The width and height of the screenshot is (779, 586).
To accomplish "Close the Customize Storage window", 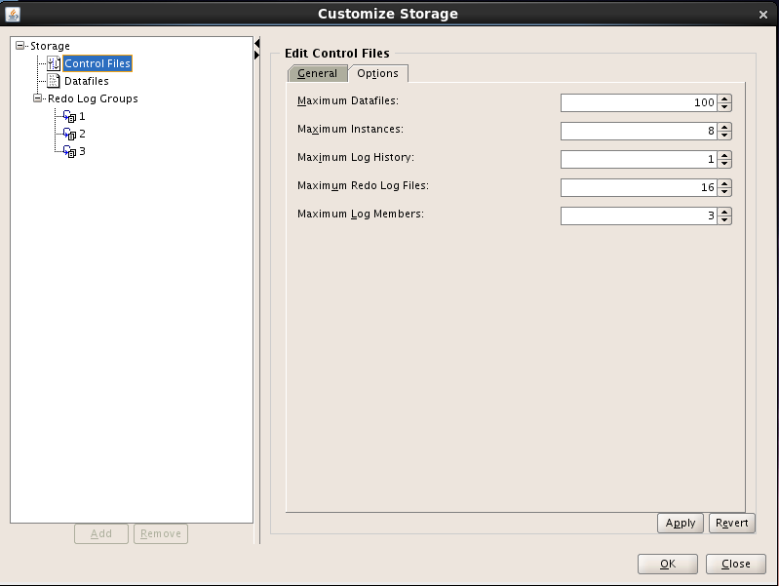I will tap(763, 15).
